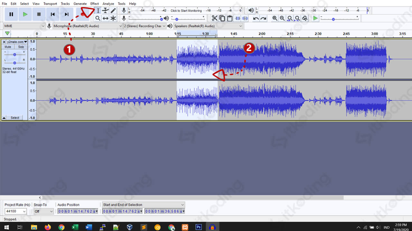
Task: Toggle the Solo button on the track
Action: click(21, 47)
